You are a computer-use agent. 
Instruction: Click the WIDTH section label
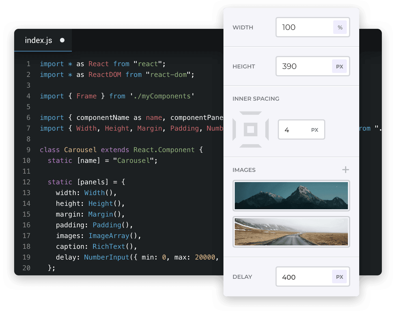tap(243, 27)
